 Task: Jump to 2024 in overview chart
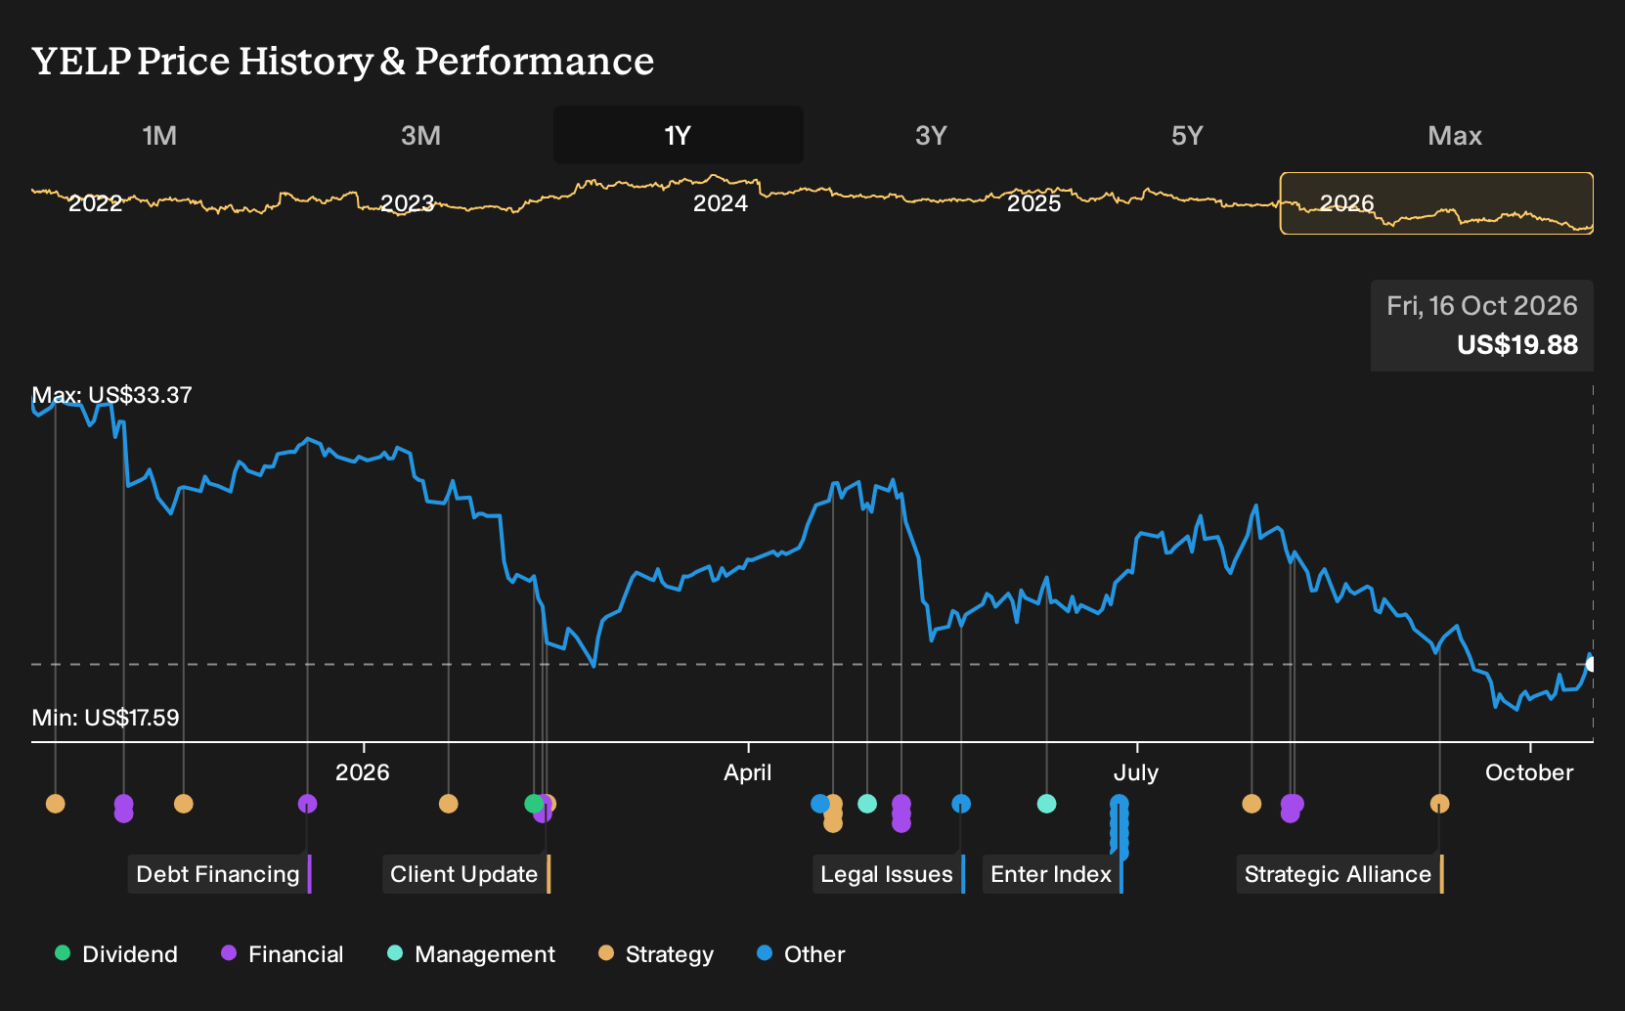[721, 203]
